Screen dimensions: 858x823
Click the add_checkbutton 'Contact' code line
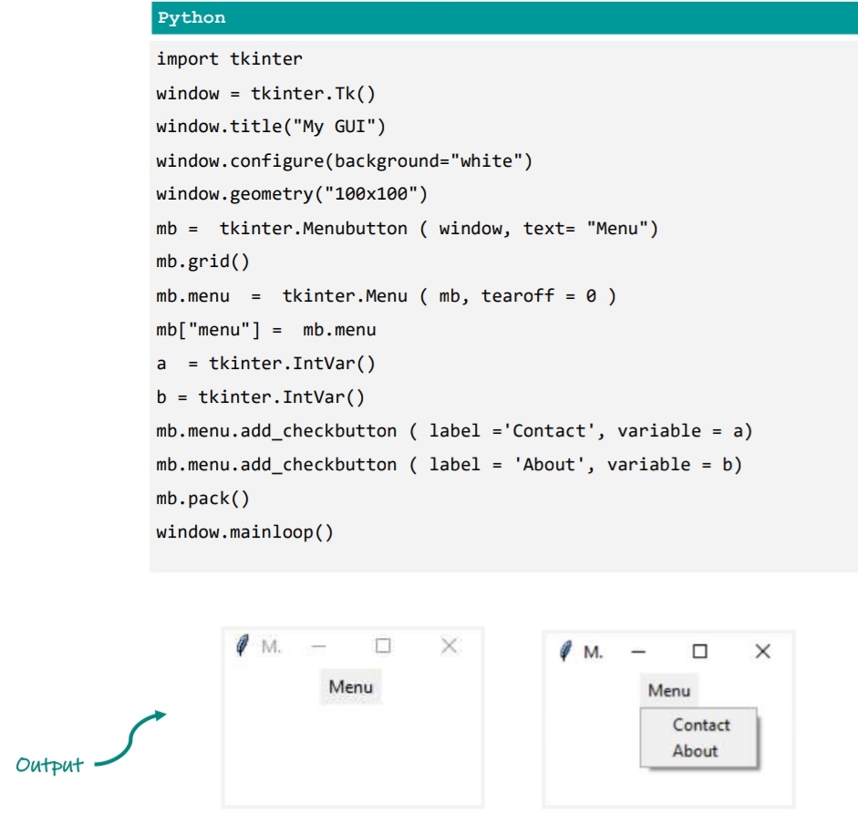454,430
